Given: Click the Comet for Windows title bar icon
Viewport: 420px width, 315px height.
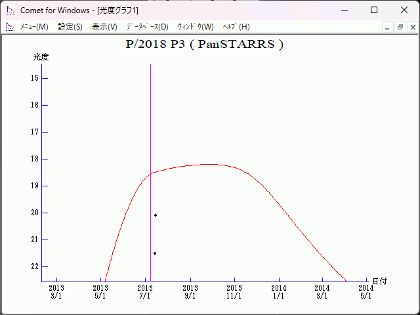Looking at the screenshot, I should (x=10, y=10).
